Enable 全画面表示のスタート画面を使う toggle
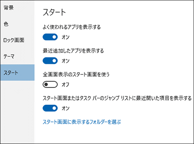The width and height of the screenshot is (194, 144). pyautogui.click(x=50, y=84)
